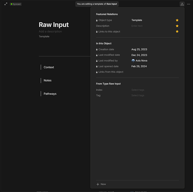
Task: Select the Links from this object row
Action: (x=137, y=72)
